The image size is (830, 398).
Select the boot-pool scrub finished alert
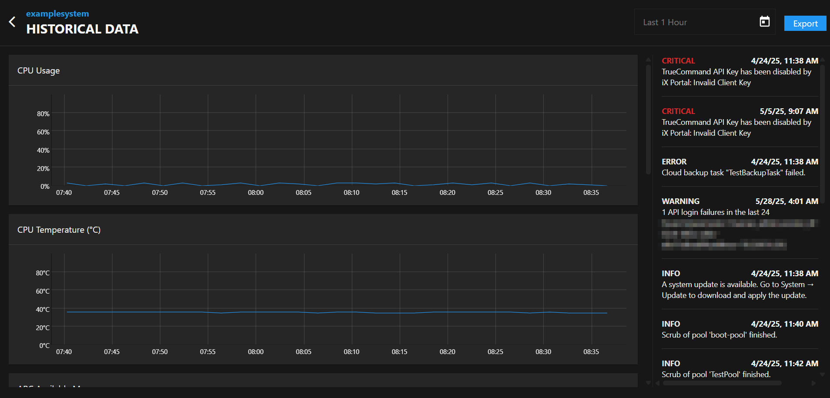(740, 330)
